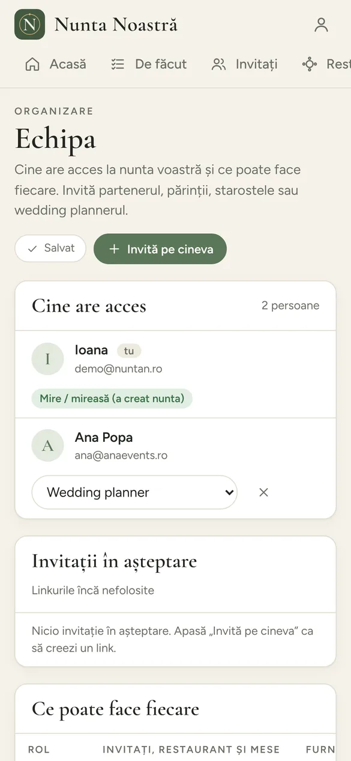Click the Mire / mireasă role badge
The height and width of the screenshot is (761, 351).
point(112,398)
